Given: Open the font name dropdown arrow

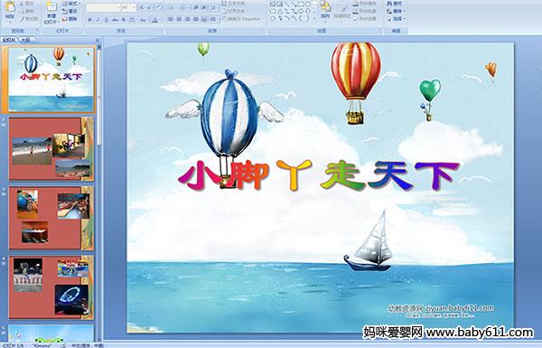Looking at the screenshot, I should pos(118,7).
